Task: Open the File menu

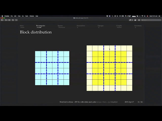Action: 12,16
